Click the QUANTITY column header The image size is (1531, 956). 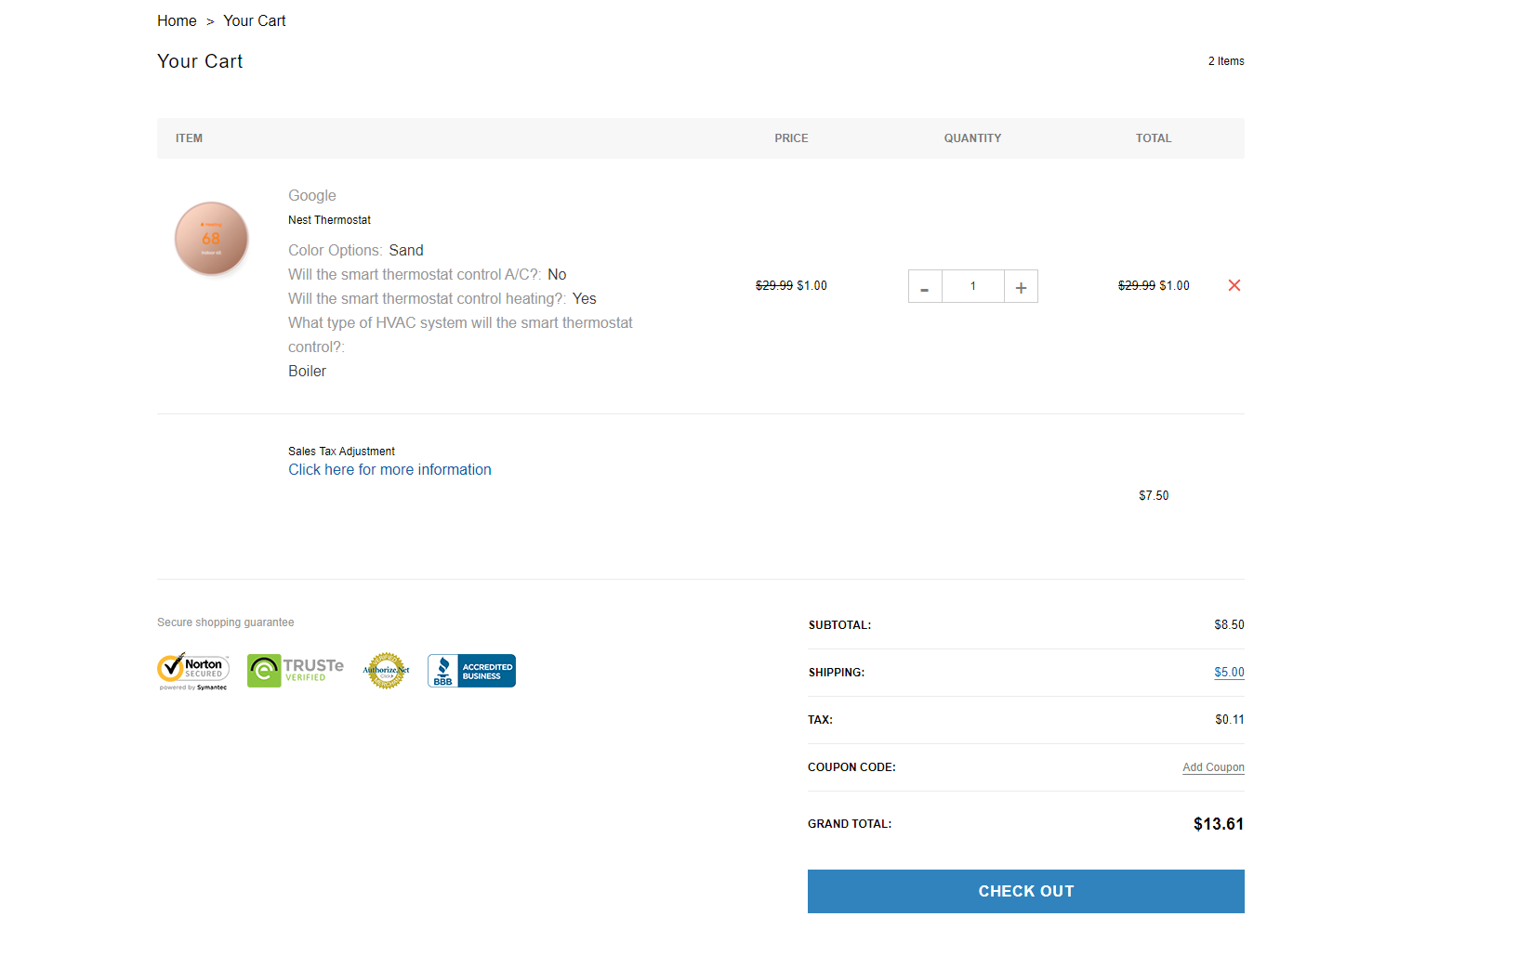(x=973, y=138)
